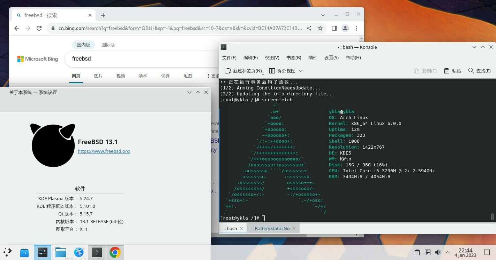Click 新建标签页(N) in Konsole toolbar
Viewport: 496px width, 260px height.
[243, 71]
